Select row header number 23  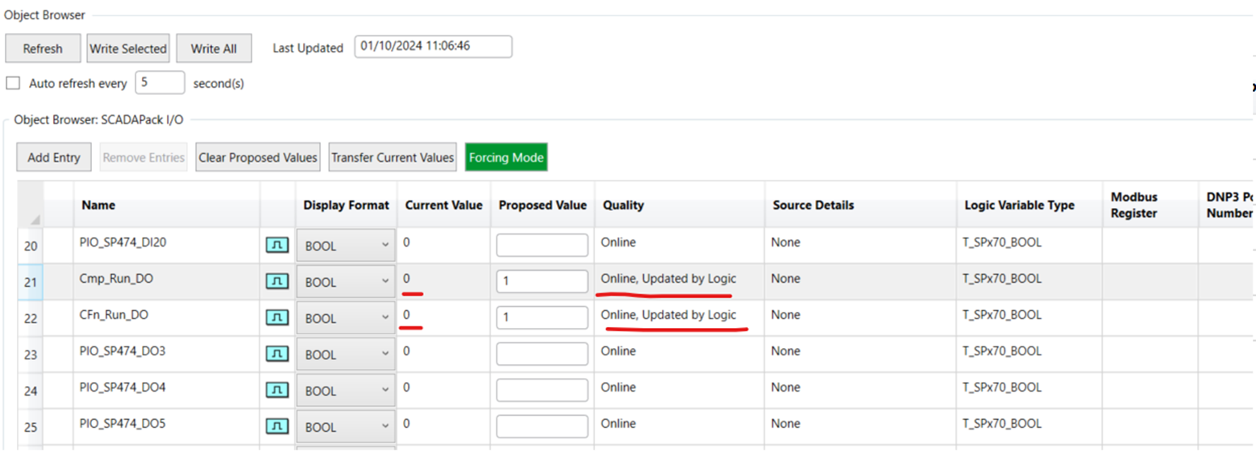point(31,355)
